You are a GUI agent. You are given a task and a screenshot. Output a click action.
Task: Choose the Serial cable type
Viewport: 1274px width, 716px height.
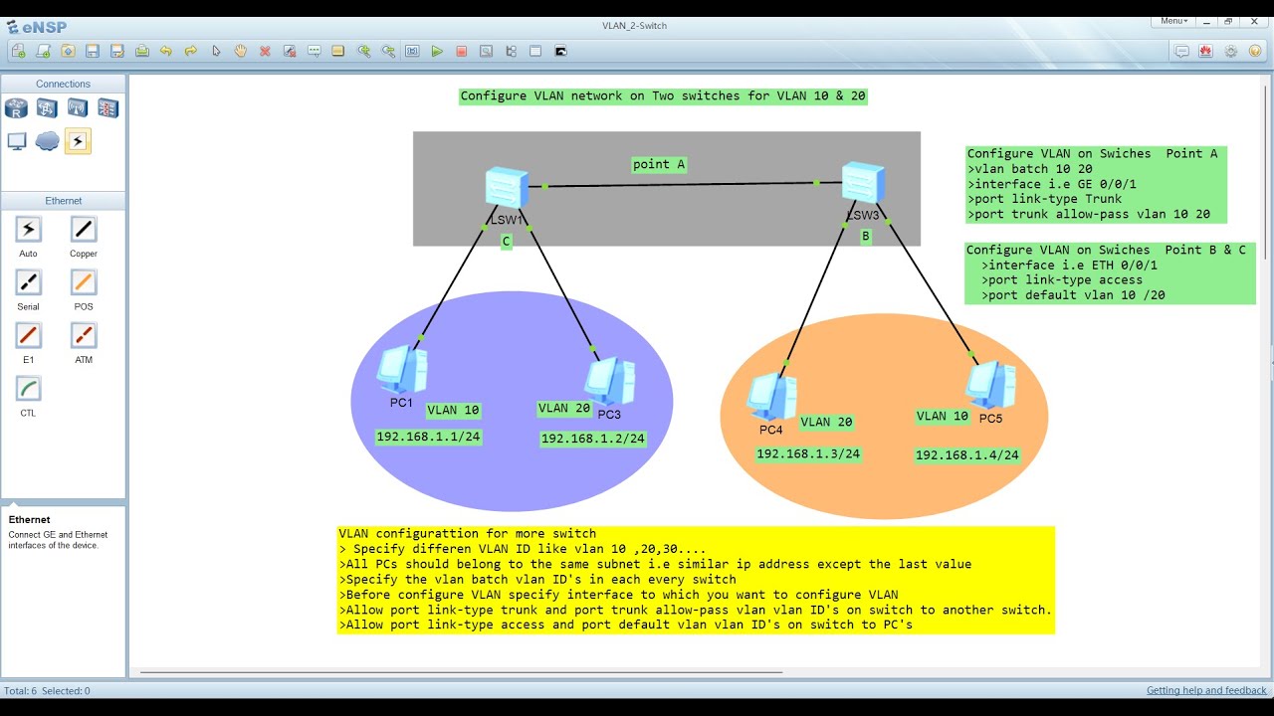tap(28, 282)
